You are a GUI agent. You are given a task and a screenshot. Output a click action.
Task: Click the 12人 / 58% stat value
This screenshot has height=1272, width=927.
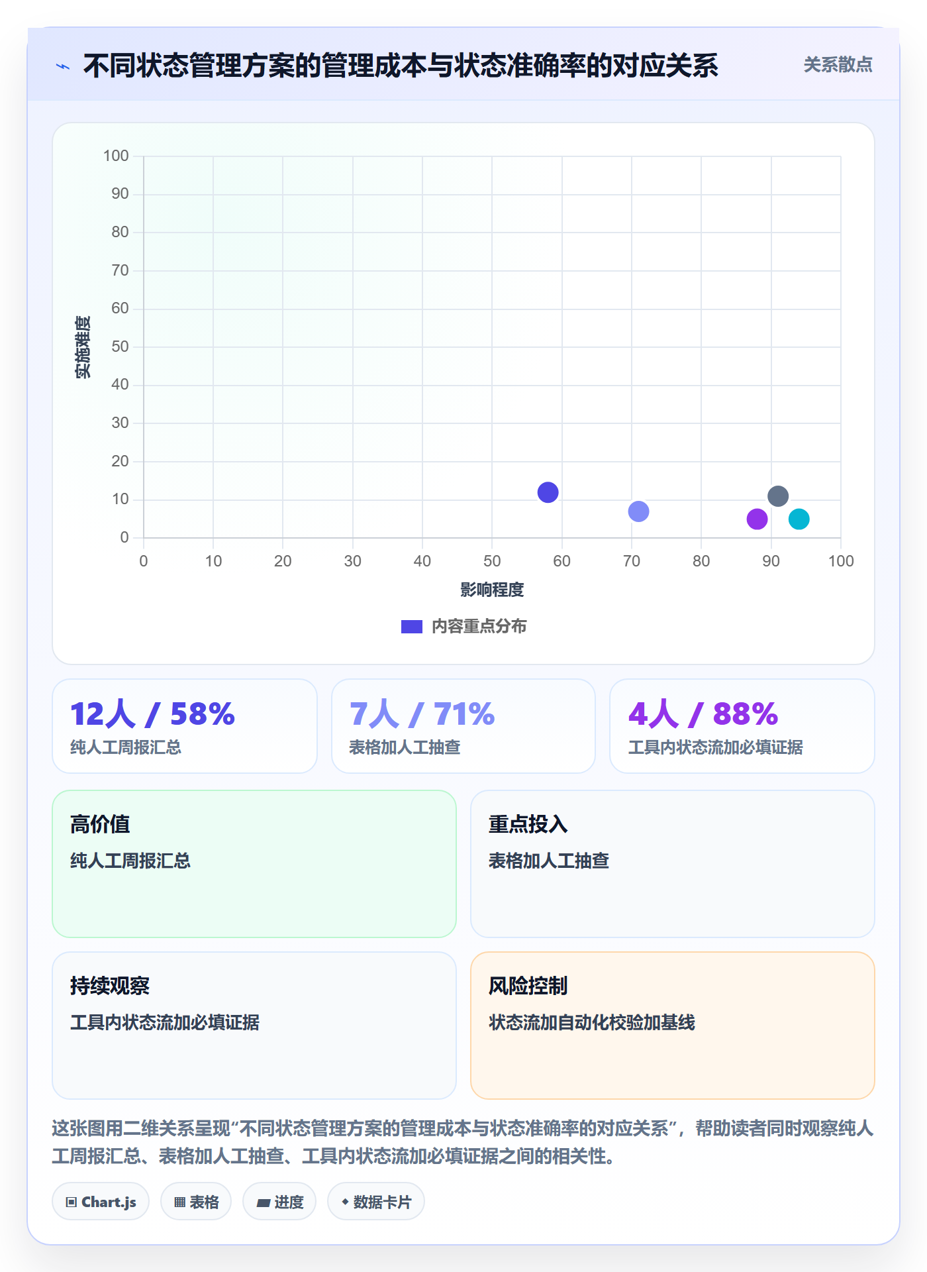click(x=152, y=714)
